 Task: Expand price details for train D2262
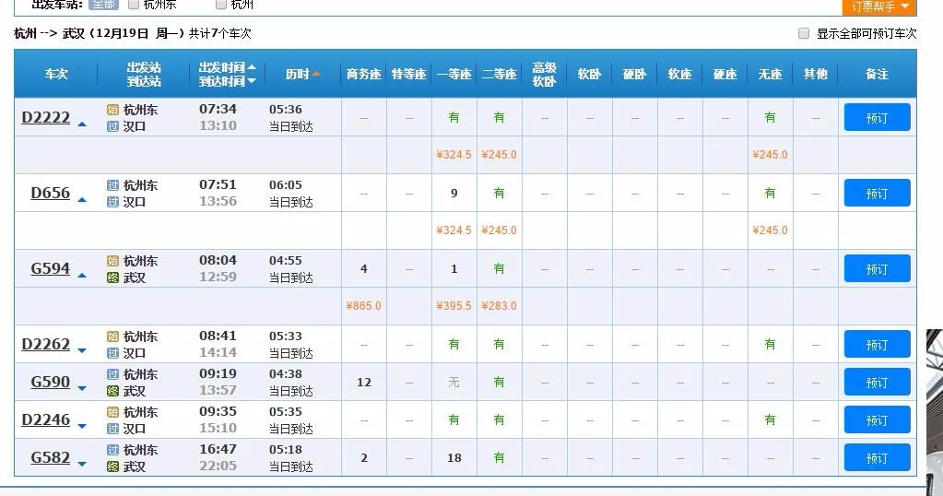pos(82,351)
